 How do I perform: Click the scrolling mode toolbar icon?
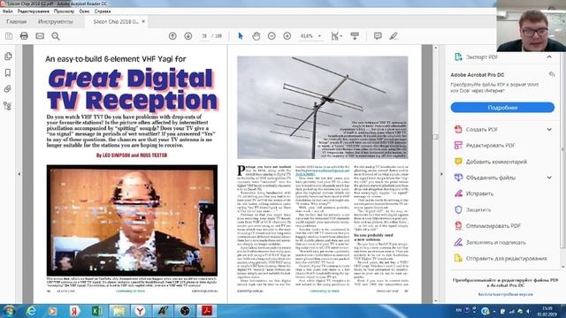click(355, 36)
